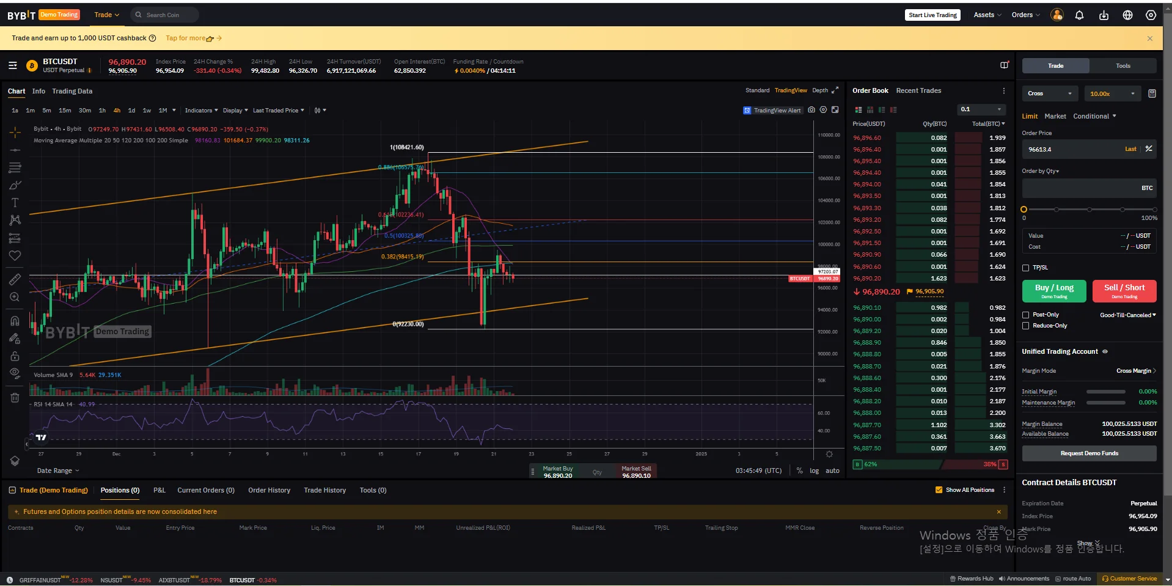Open chart settings gear icon
Viewport: 1172px width, 586px height.
point(823,110)
